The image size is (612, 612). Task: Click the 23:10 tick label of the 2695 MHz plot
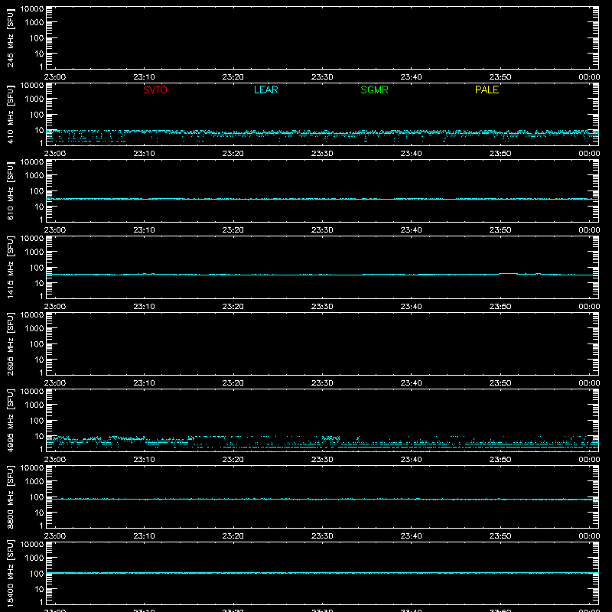[144, 383]
